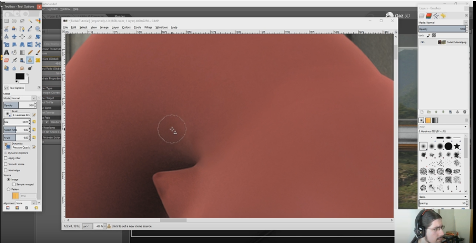The width and height of the screenshot is (476, 243).
Task: Open the GIMP Select menu
Action: pyautogui.click(x=83, y=27)
